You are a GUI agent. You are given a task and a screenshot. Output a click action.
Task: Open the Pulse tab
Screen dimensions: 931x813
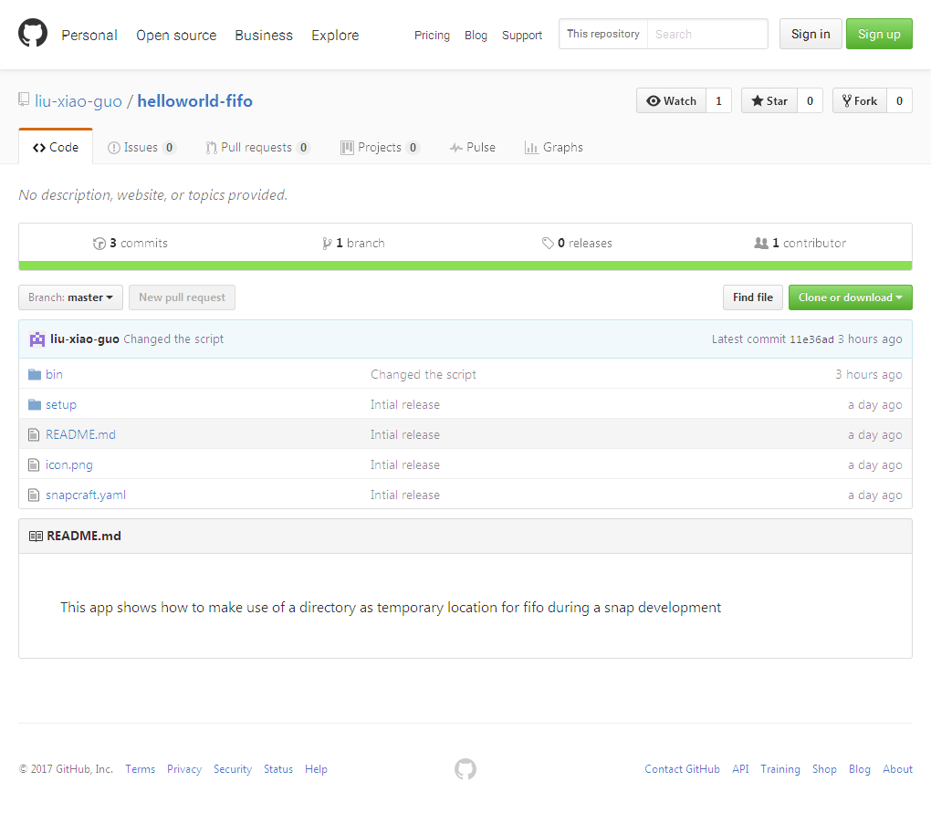pyautogui.click(x=473, y=147)
